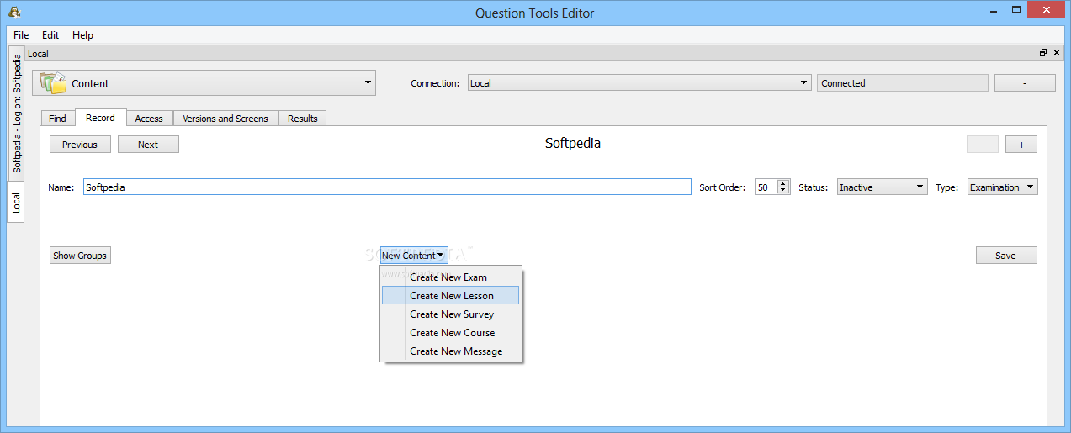Image resolution: width=1071 pixels, height=433 pixels.
Task: Open the Edit menu
Action: (50, 35)
